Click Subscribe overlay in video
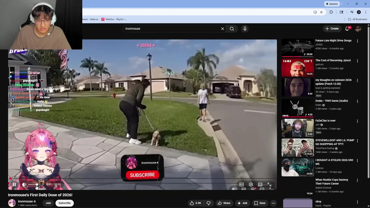 click(142, 175)
